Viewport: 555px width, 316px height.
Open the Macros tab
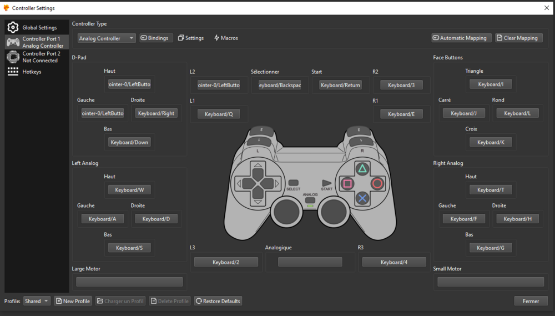(x=226, y=38)
